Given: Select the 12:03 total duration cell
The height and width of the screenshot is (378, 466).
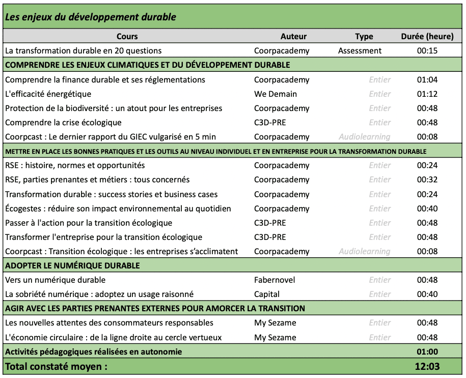Looking at the screenshot, I should pyautogui.click(x=427, y=366).
